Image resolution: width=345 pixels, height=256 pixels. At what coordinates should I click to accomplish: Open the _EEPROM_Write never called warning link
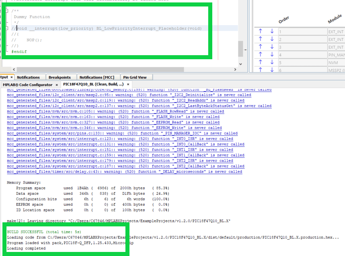click(x=113, y=128)
